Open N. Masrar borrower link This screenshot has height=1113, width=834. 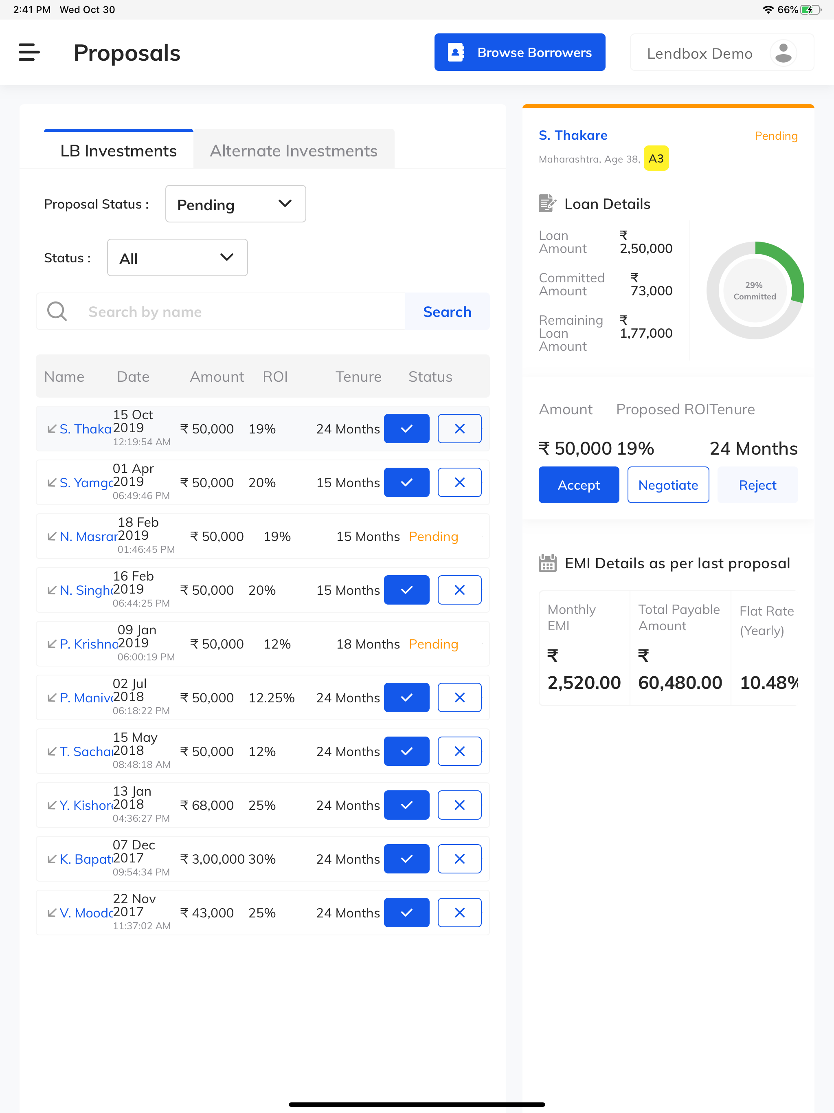88,537
